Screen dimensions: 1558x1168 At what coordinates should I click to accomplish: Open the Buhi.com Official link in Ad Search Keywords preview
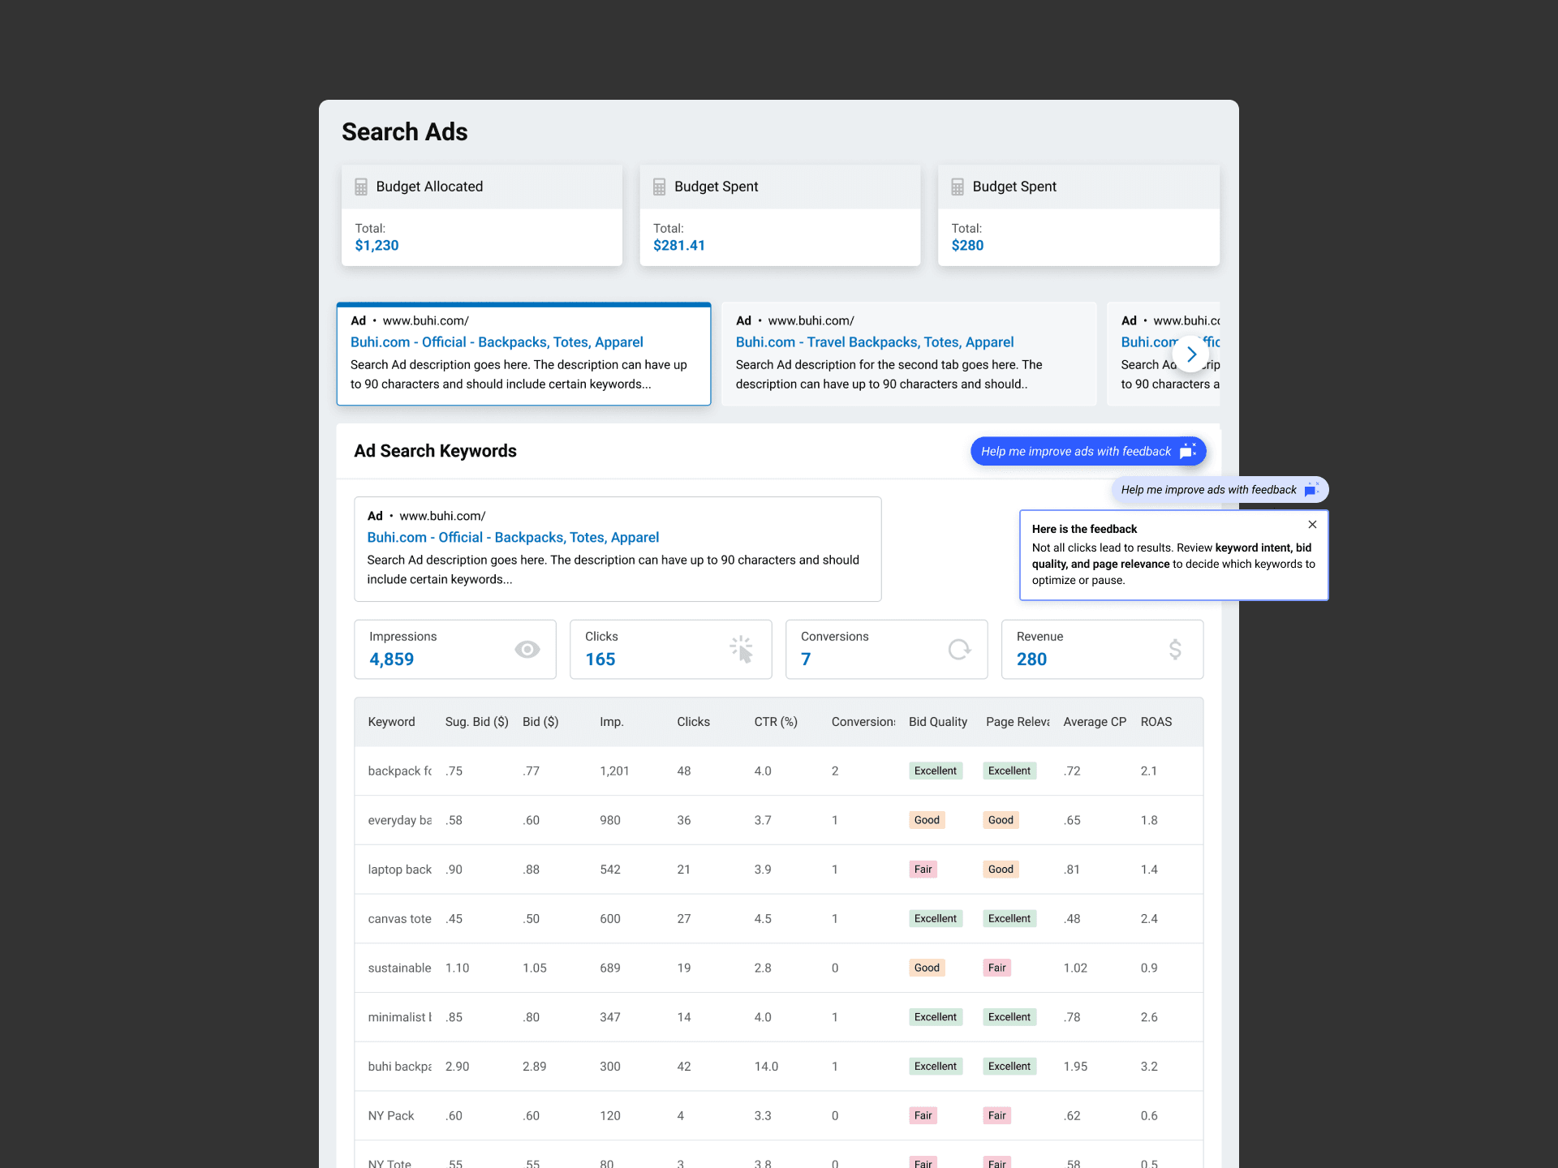pos(513,538)
